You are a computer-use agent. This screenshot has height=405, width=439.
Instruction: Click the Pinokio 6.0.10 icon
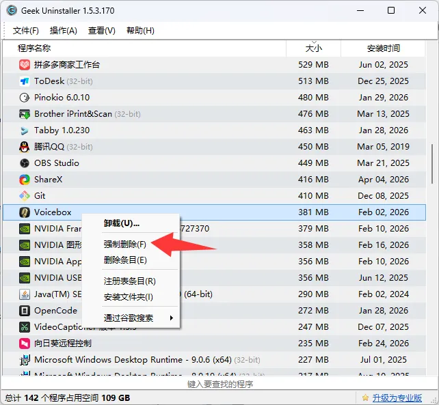[x=25, y=98]
